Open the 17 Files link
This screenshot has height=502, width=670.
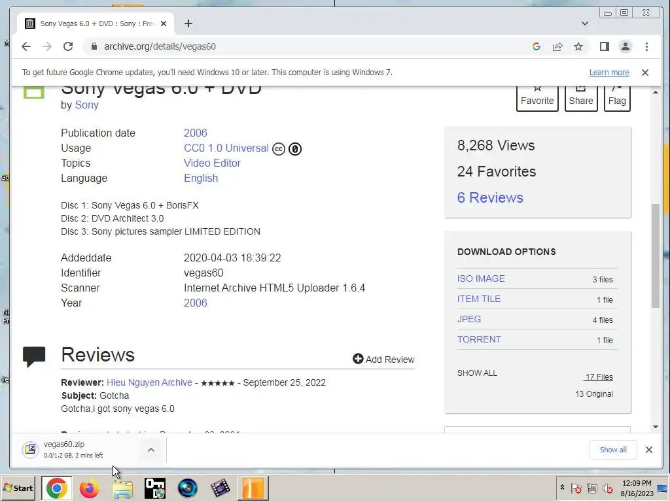[599, 377]
